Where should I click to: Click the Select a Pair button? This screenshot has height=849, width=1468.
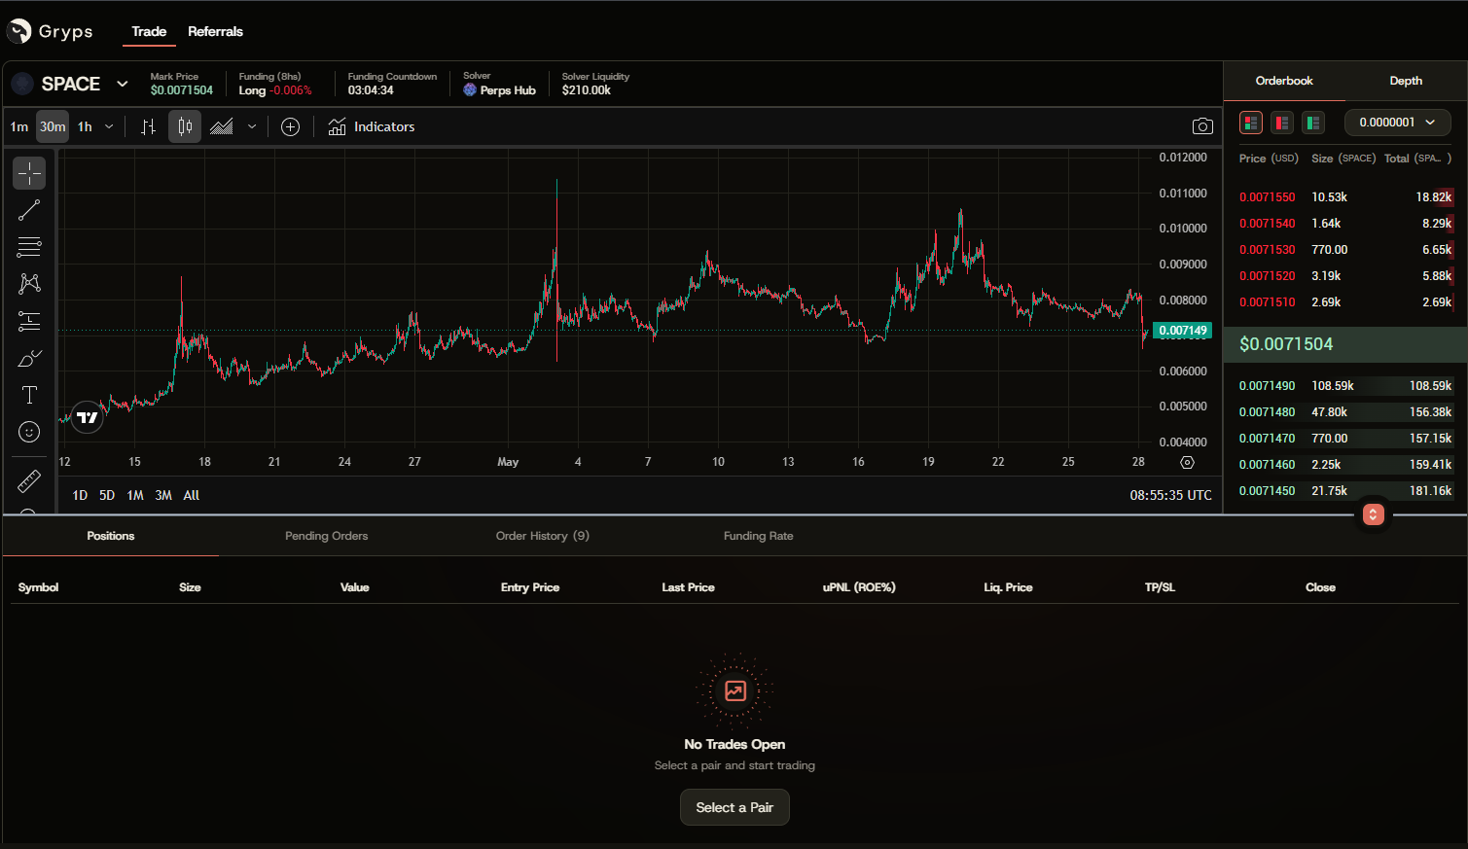pos(734,807)
